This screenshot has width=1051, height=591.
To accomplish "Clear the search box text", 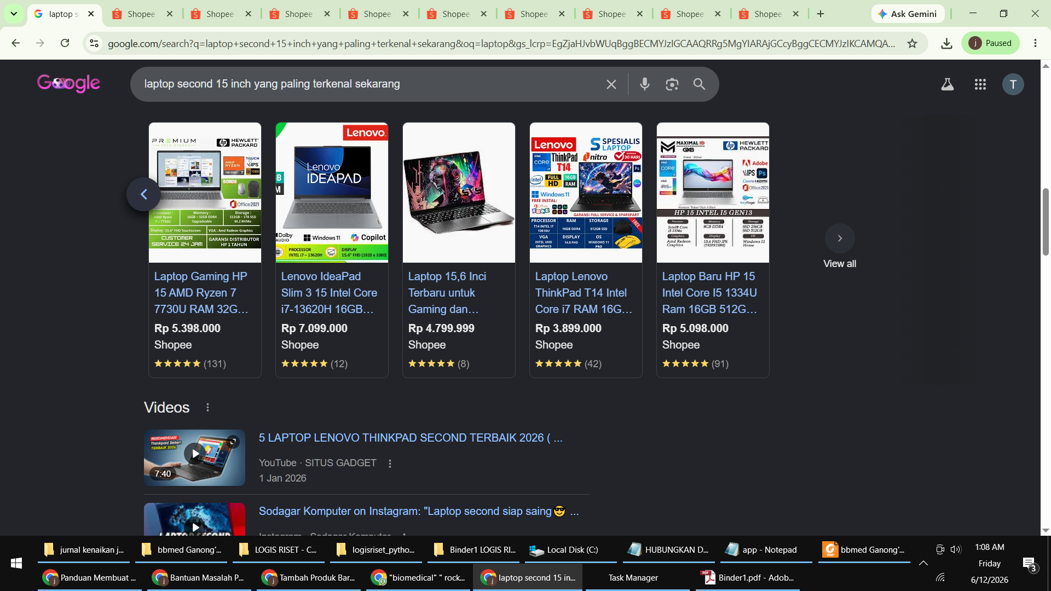I will tap(611, 84).
